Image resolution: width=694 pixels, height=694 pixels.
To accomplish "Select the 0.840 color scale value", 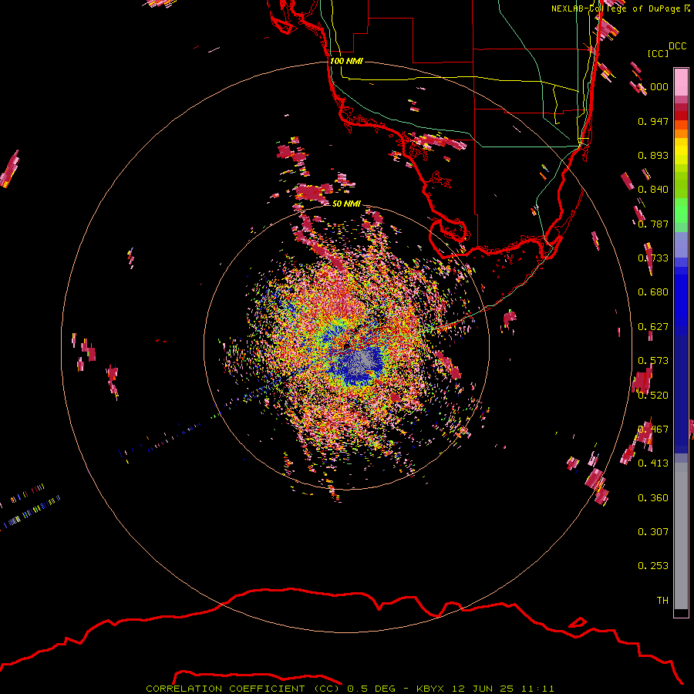I will (x=653, y=190).
